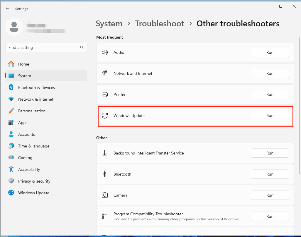301x237 pixels.
Task: Click the Troubleshoot breadcrumb link
Action: pos(160,24)
